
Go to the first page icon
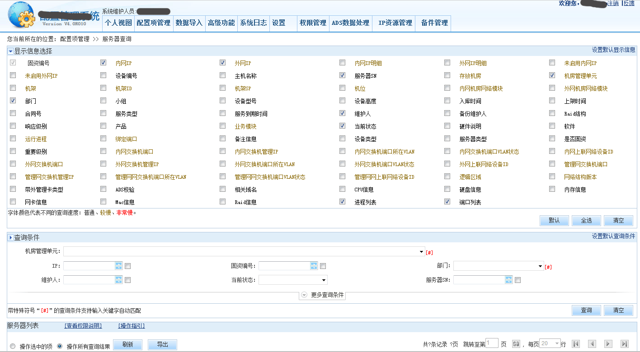click(x=576, y=344)
